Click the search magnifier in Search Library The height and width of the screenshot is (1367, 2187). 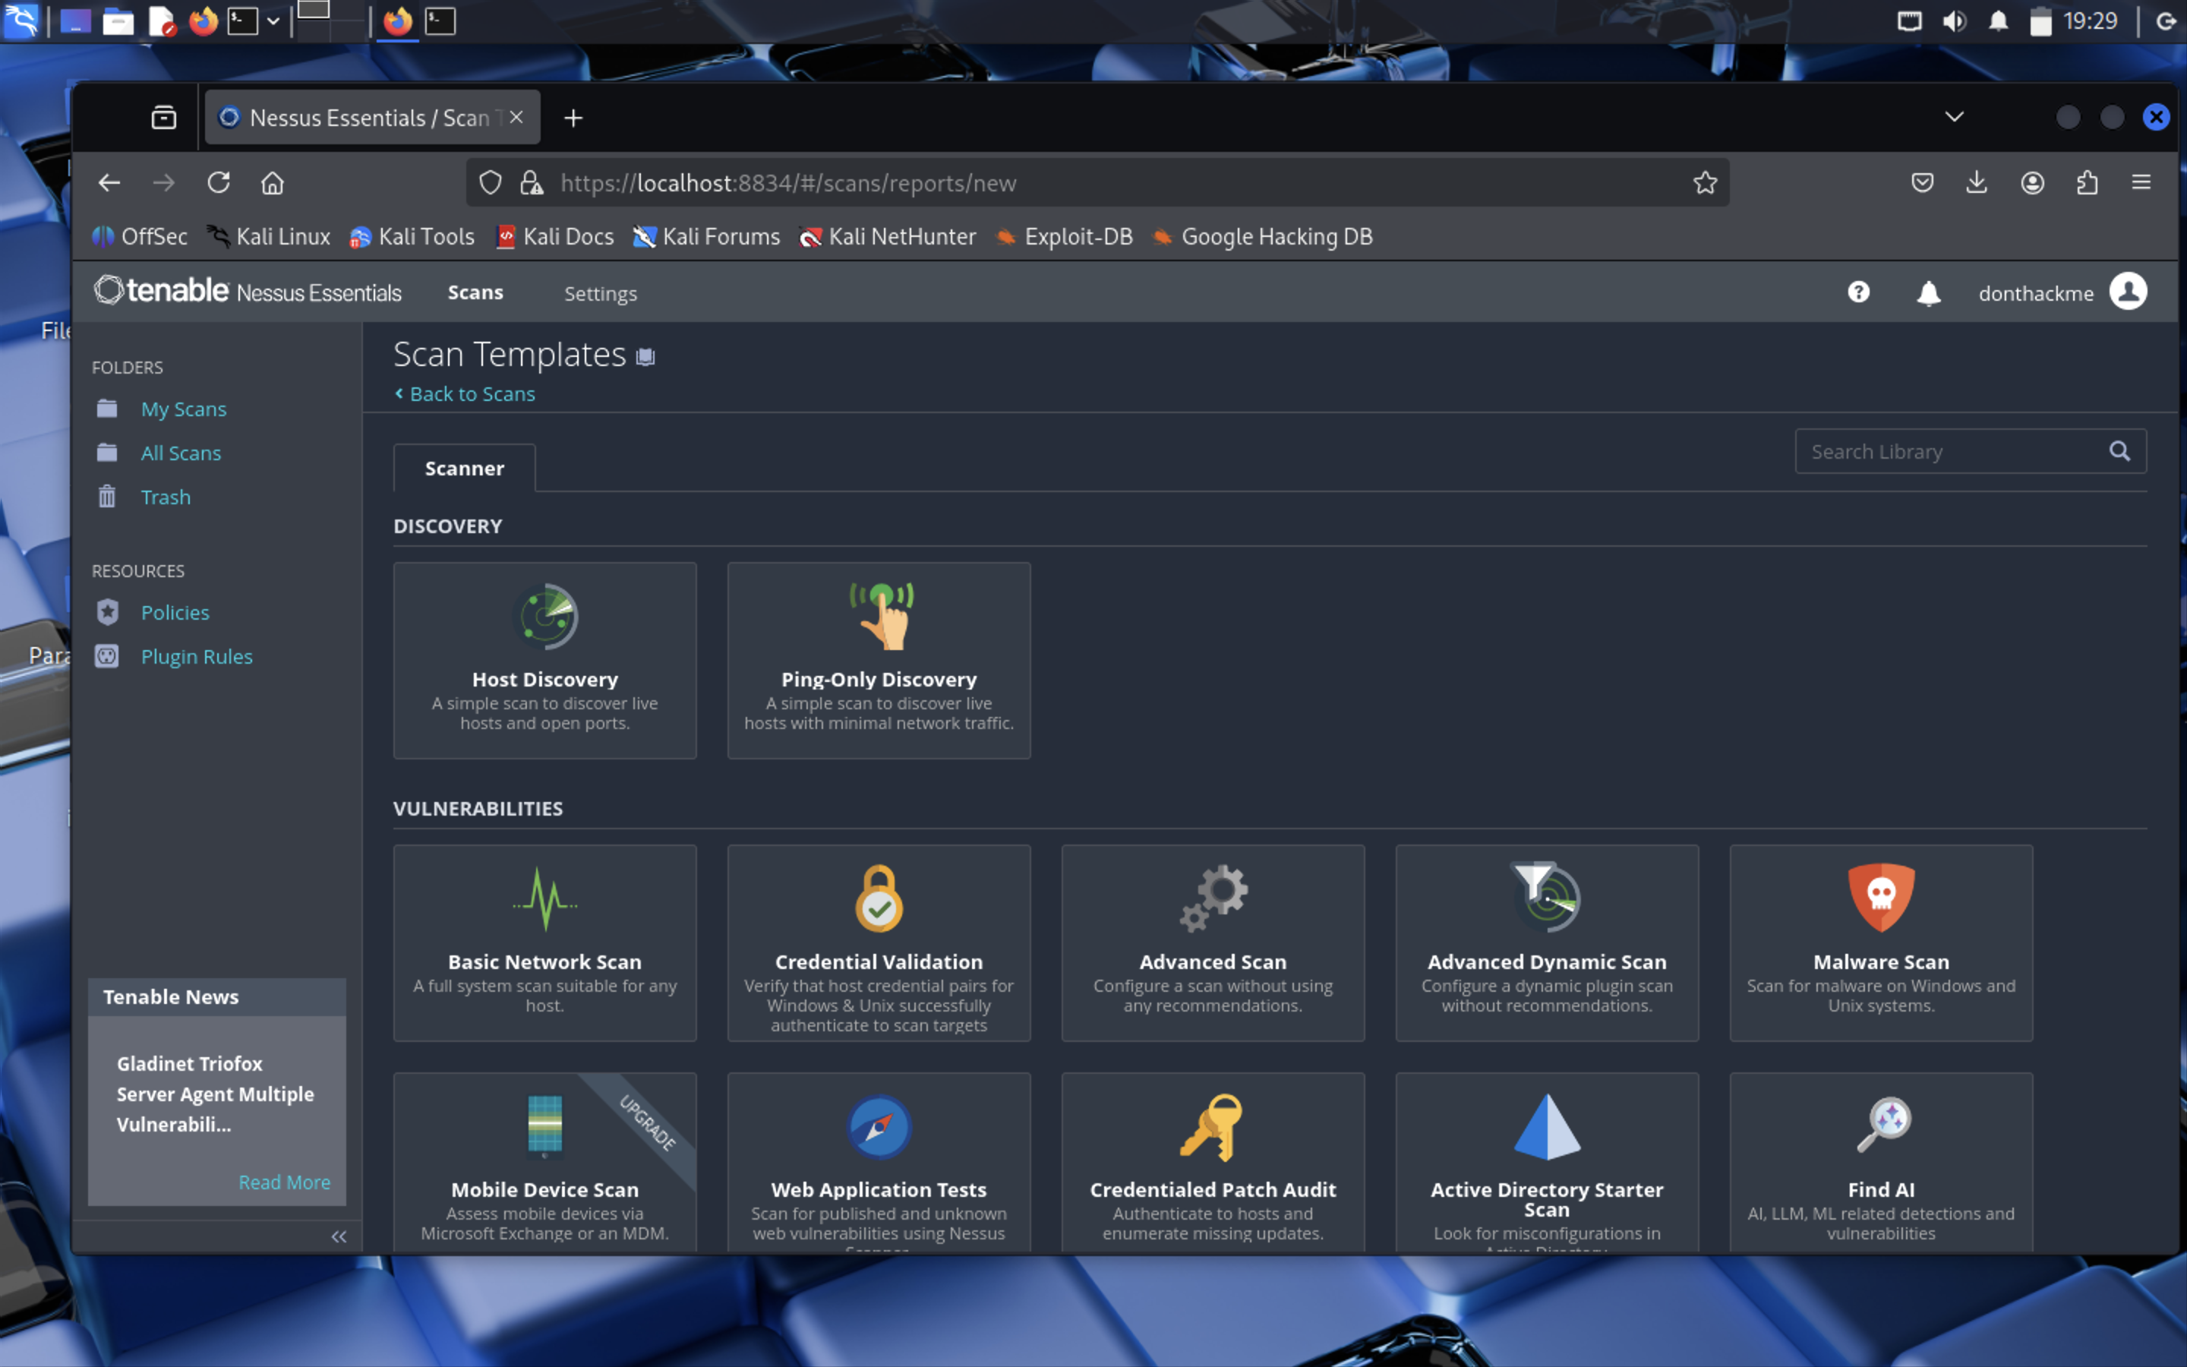tap(2119, 451)
